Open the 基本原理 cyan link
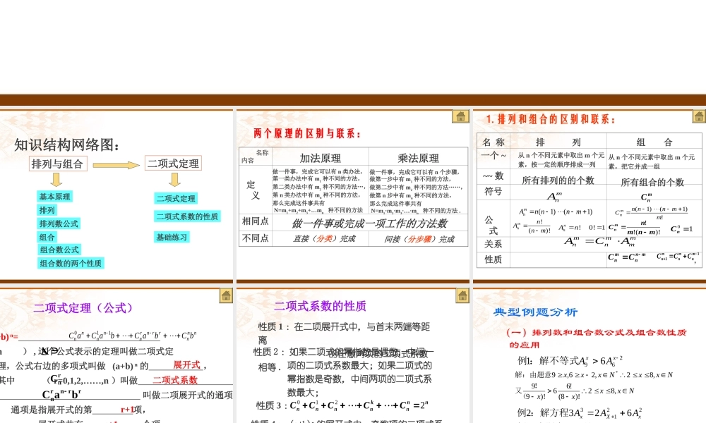This screenshot has width=706, height=423. (x=54, y=197)
